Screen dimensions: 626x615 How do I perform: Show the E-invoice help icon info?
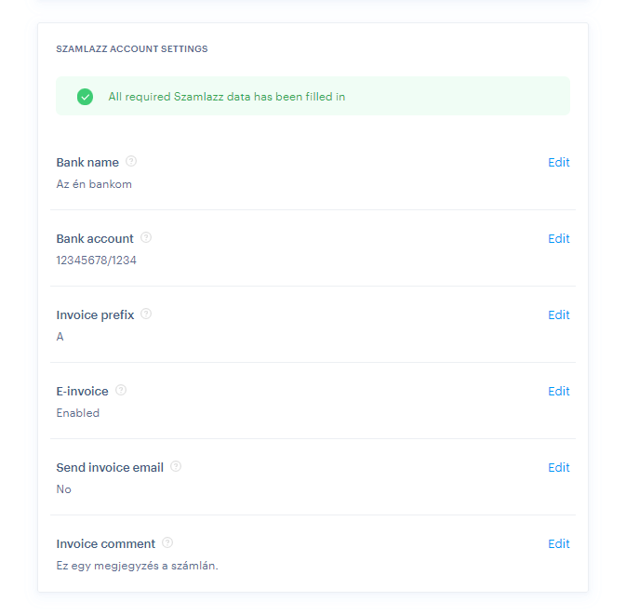pyautogui.click(x=121, y=390)
